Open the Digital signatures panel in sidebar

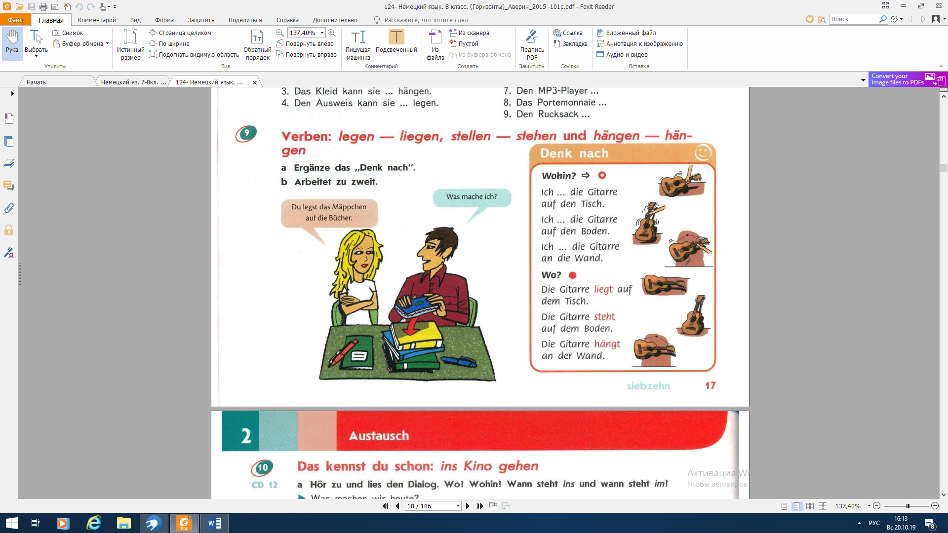[9, 253]
